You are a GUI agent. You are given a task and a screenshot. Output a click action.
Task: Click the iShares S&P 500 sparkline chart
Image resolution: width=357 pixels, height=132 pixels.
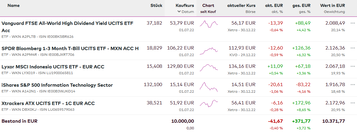point(208,87)
